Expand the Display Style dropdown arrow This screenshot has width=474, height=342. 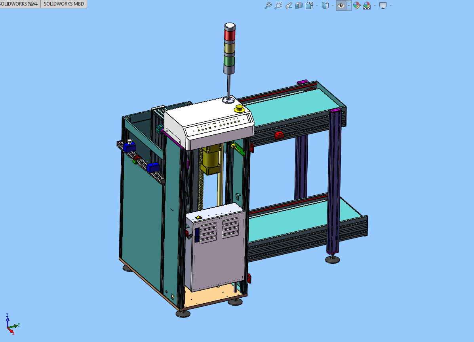[332, 6]
